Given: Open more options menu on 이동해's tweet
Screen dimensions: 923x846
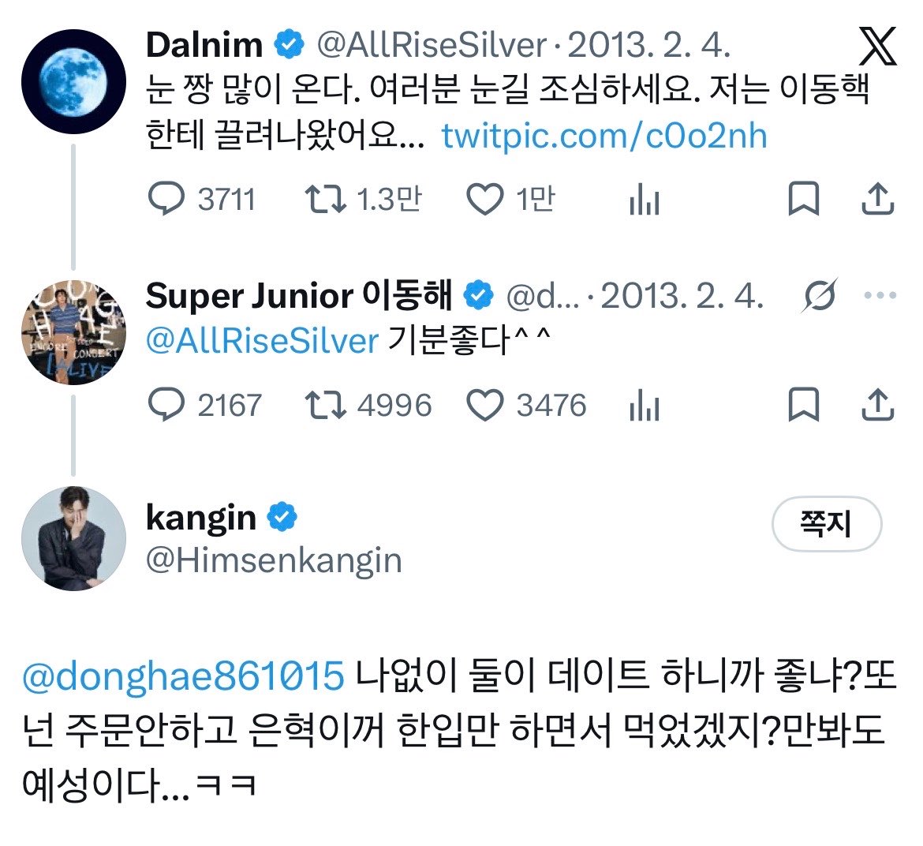Looking at the screenshot, I should [x=880, y=295].
